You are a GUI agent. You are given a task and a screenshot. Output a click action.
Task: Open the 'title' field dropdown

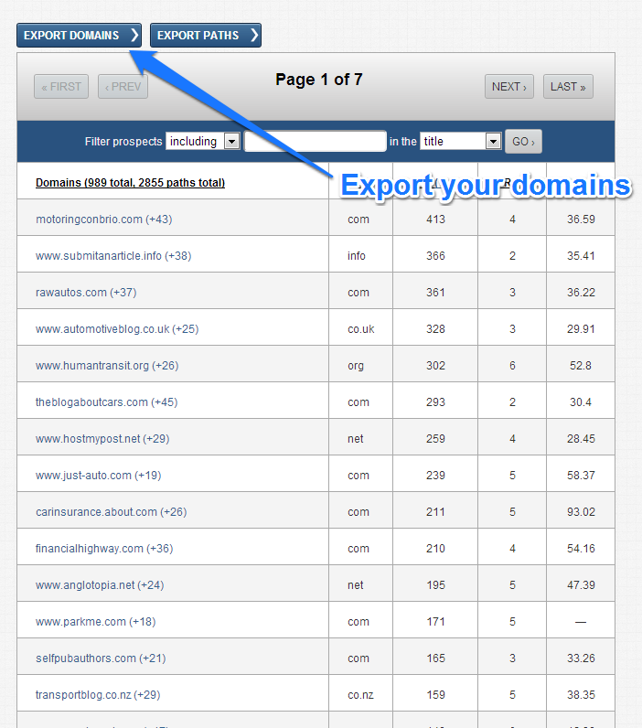(461, 142)
